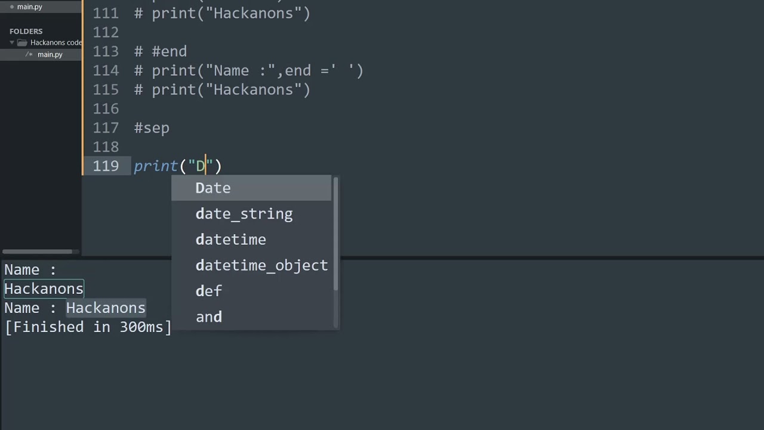Click line number 117 in the gutter
The width and height of the screenshot is (764, 430).
pos(106,128)
